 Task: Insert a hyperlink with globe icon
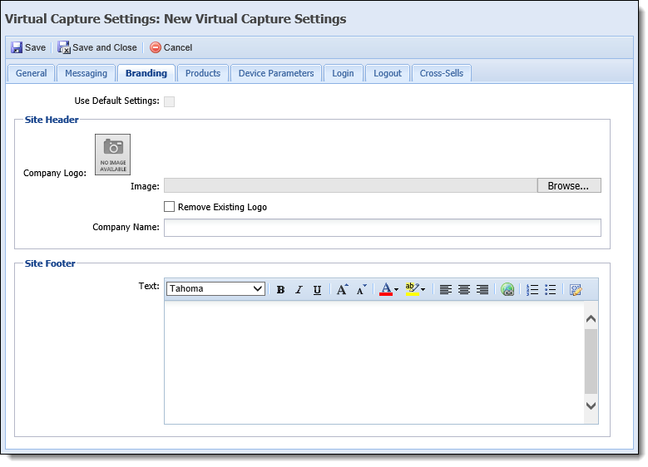(x=507, y=290)
